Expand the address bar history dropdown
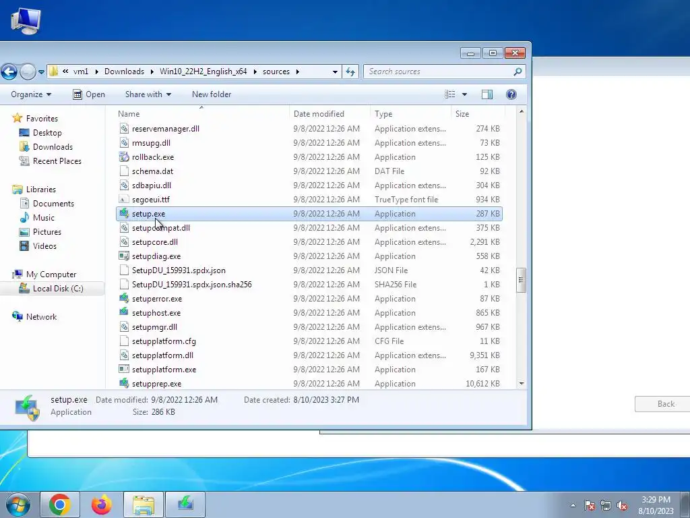 pos(335,71)
